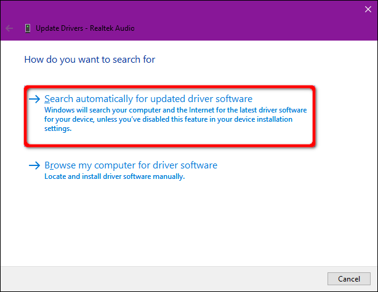This screenshot has height=292, width=378.
Task: Click the Cancel button
Action: [x=349, y=278]
